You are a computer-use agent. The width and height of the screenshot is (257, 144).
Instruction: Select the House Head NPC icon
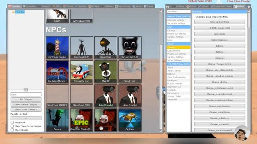pyautogui.click(x=106, y=48)
